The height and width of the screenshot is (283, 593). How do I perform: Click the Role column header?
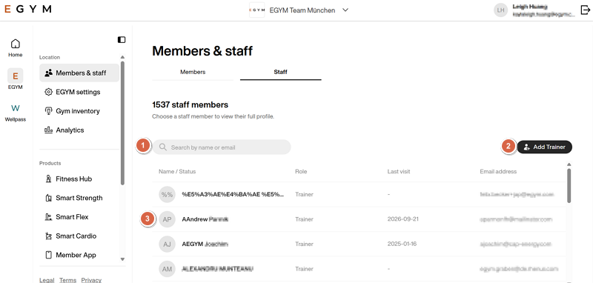(301, 172)
